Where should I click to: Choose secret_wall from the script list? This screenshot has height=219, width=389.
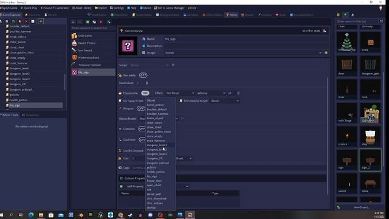tap(160, 194)
